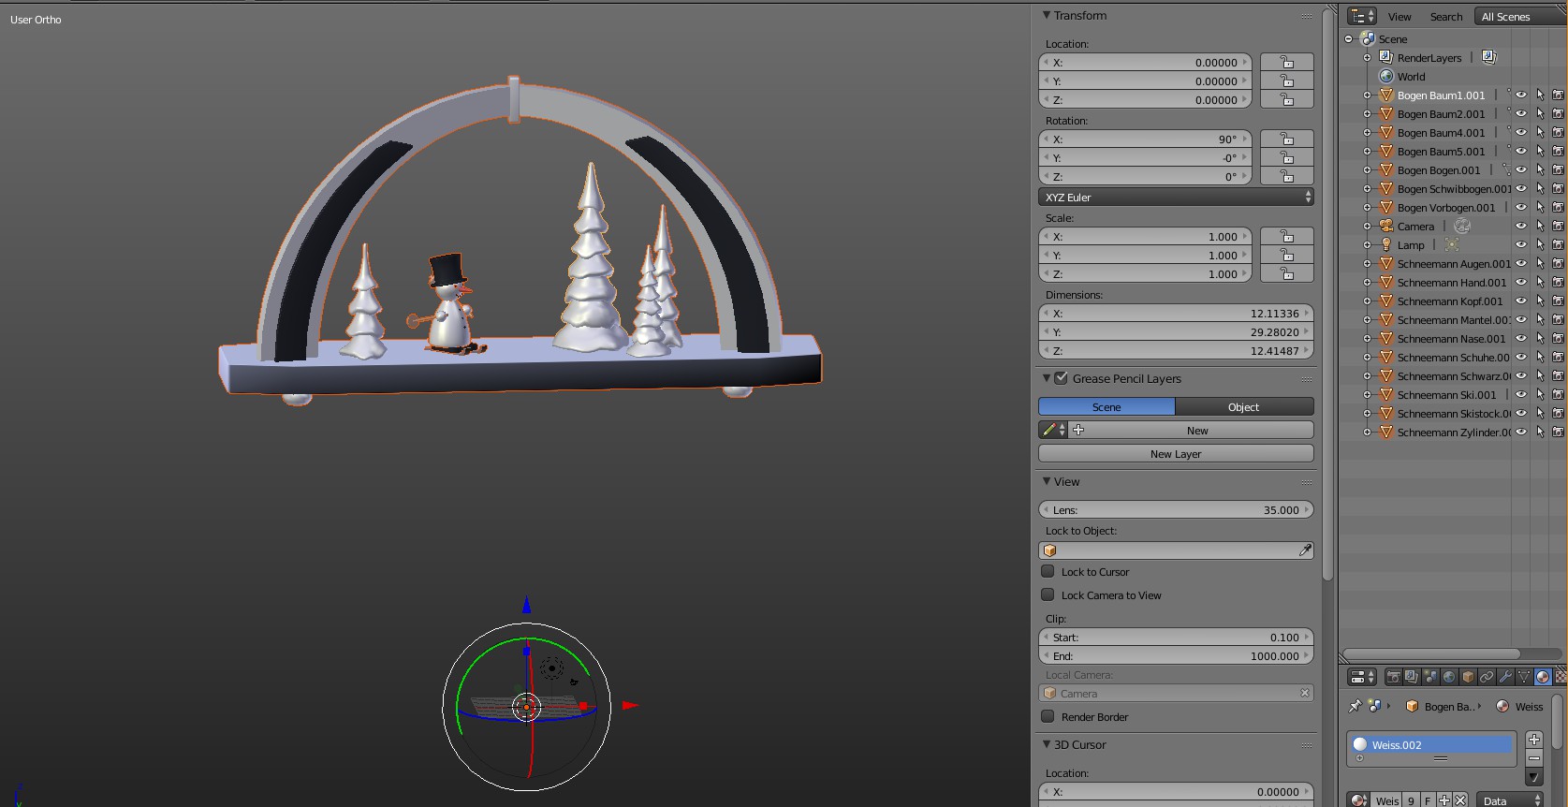Viewport: 1568px width, 807px height.
Task: Open the Render Layers properties tab icon
Action: [x=1412, y=677]
